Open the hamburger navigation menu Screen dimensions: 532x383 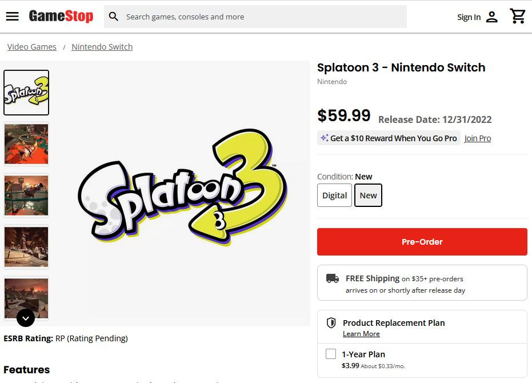pos(13,17)
